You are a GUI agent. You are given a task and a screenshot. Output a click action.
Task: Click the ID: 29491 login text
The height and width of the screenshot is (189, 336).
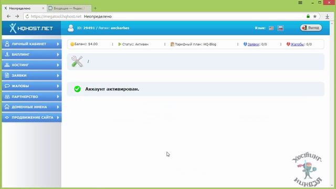pos(103,28)
